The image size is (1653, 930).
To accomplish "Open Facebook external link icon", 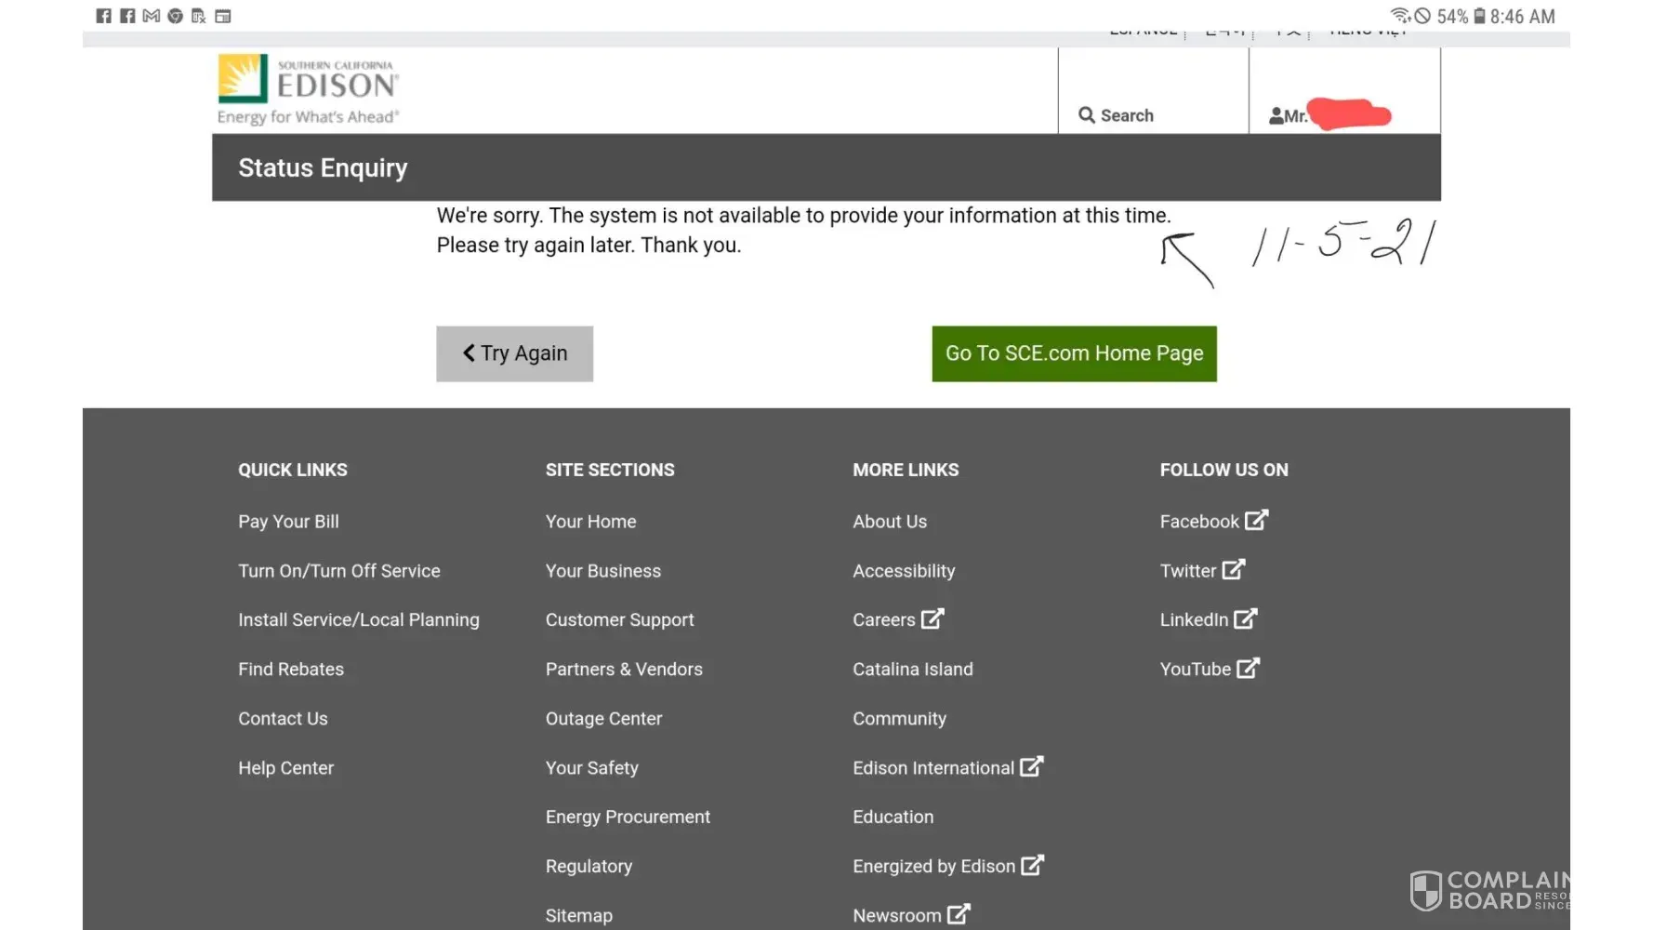I will coord(1256,521).
